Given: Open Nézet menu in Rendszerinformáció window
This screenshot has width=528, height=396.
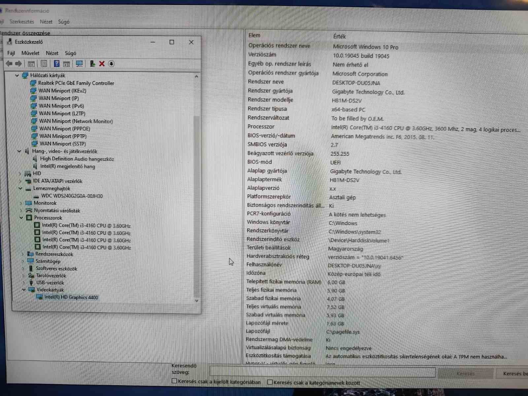Looking at the screenshot, I should tap(46, 21).
